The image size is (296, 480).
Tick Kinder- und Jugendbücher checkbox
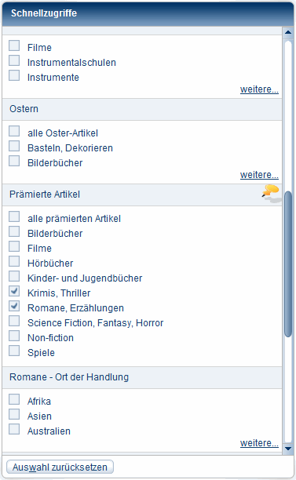click(x=14, y=276)
